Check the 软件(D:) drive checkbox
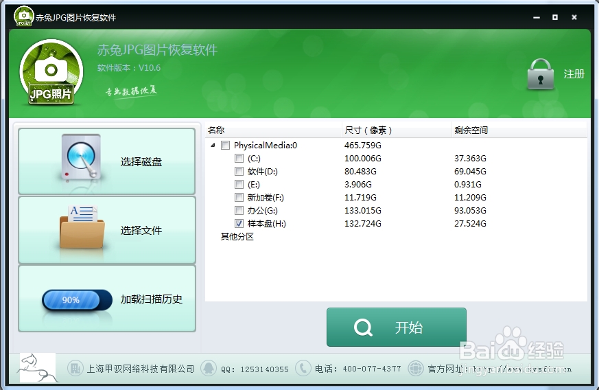The width and height of the screenshot is (599, 390). (239, 171)
